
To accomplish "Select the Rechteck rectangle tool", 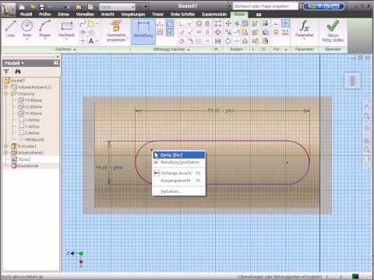I will point(66,29).
